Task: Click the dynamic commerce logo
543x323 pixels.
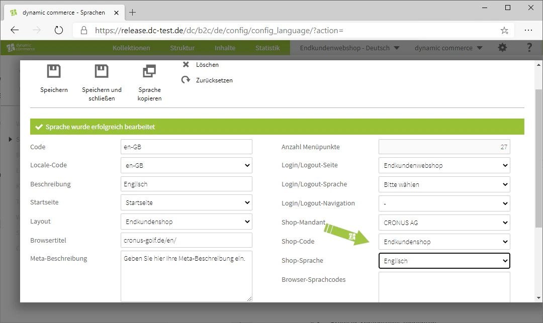Action: coord(21,47)
